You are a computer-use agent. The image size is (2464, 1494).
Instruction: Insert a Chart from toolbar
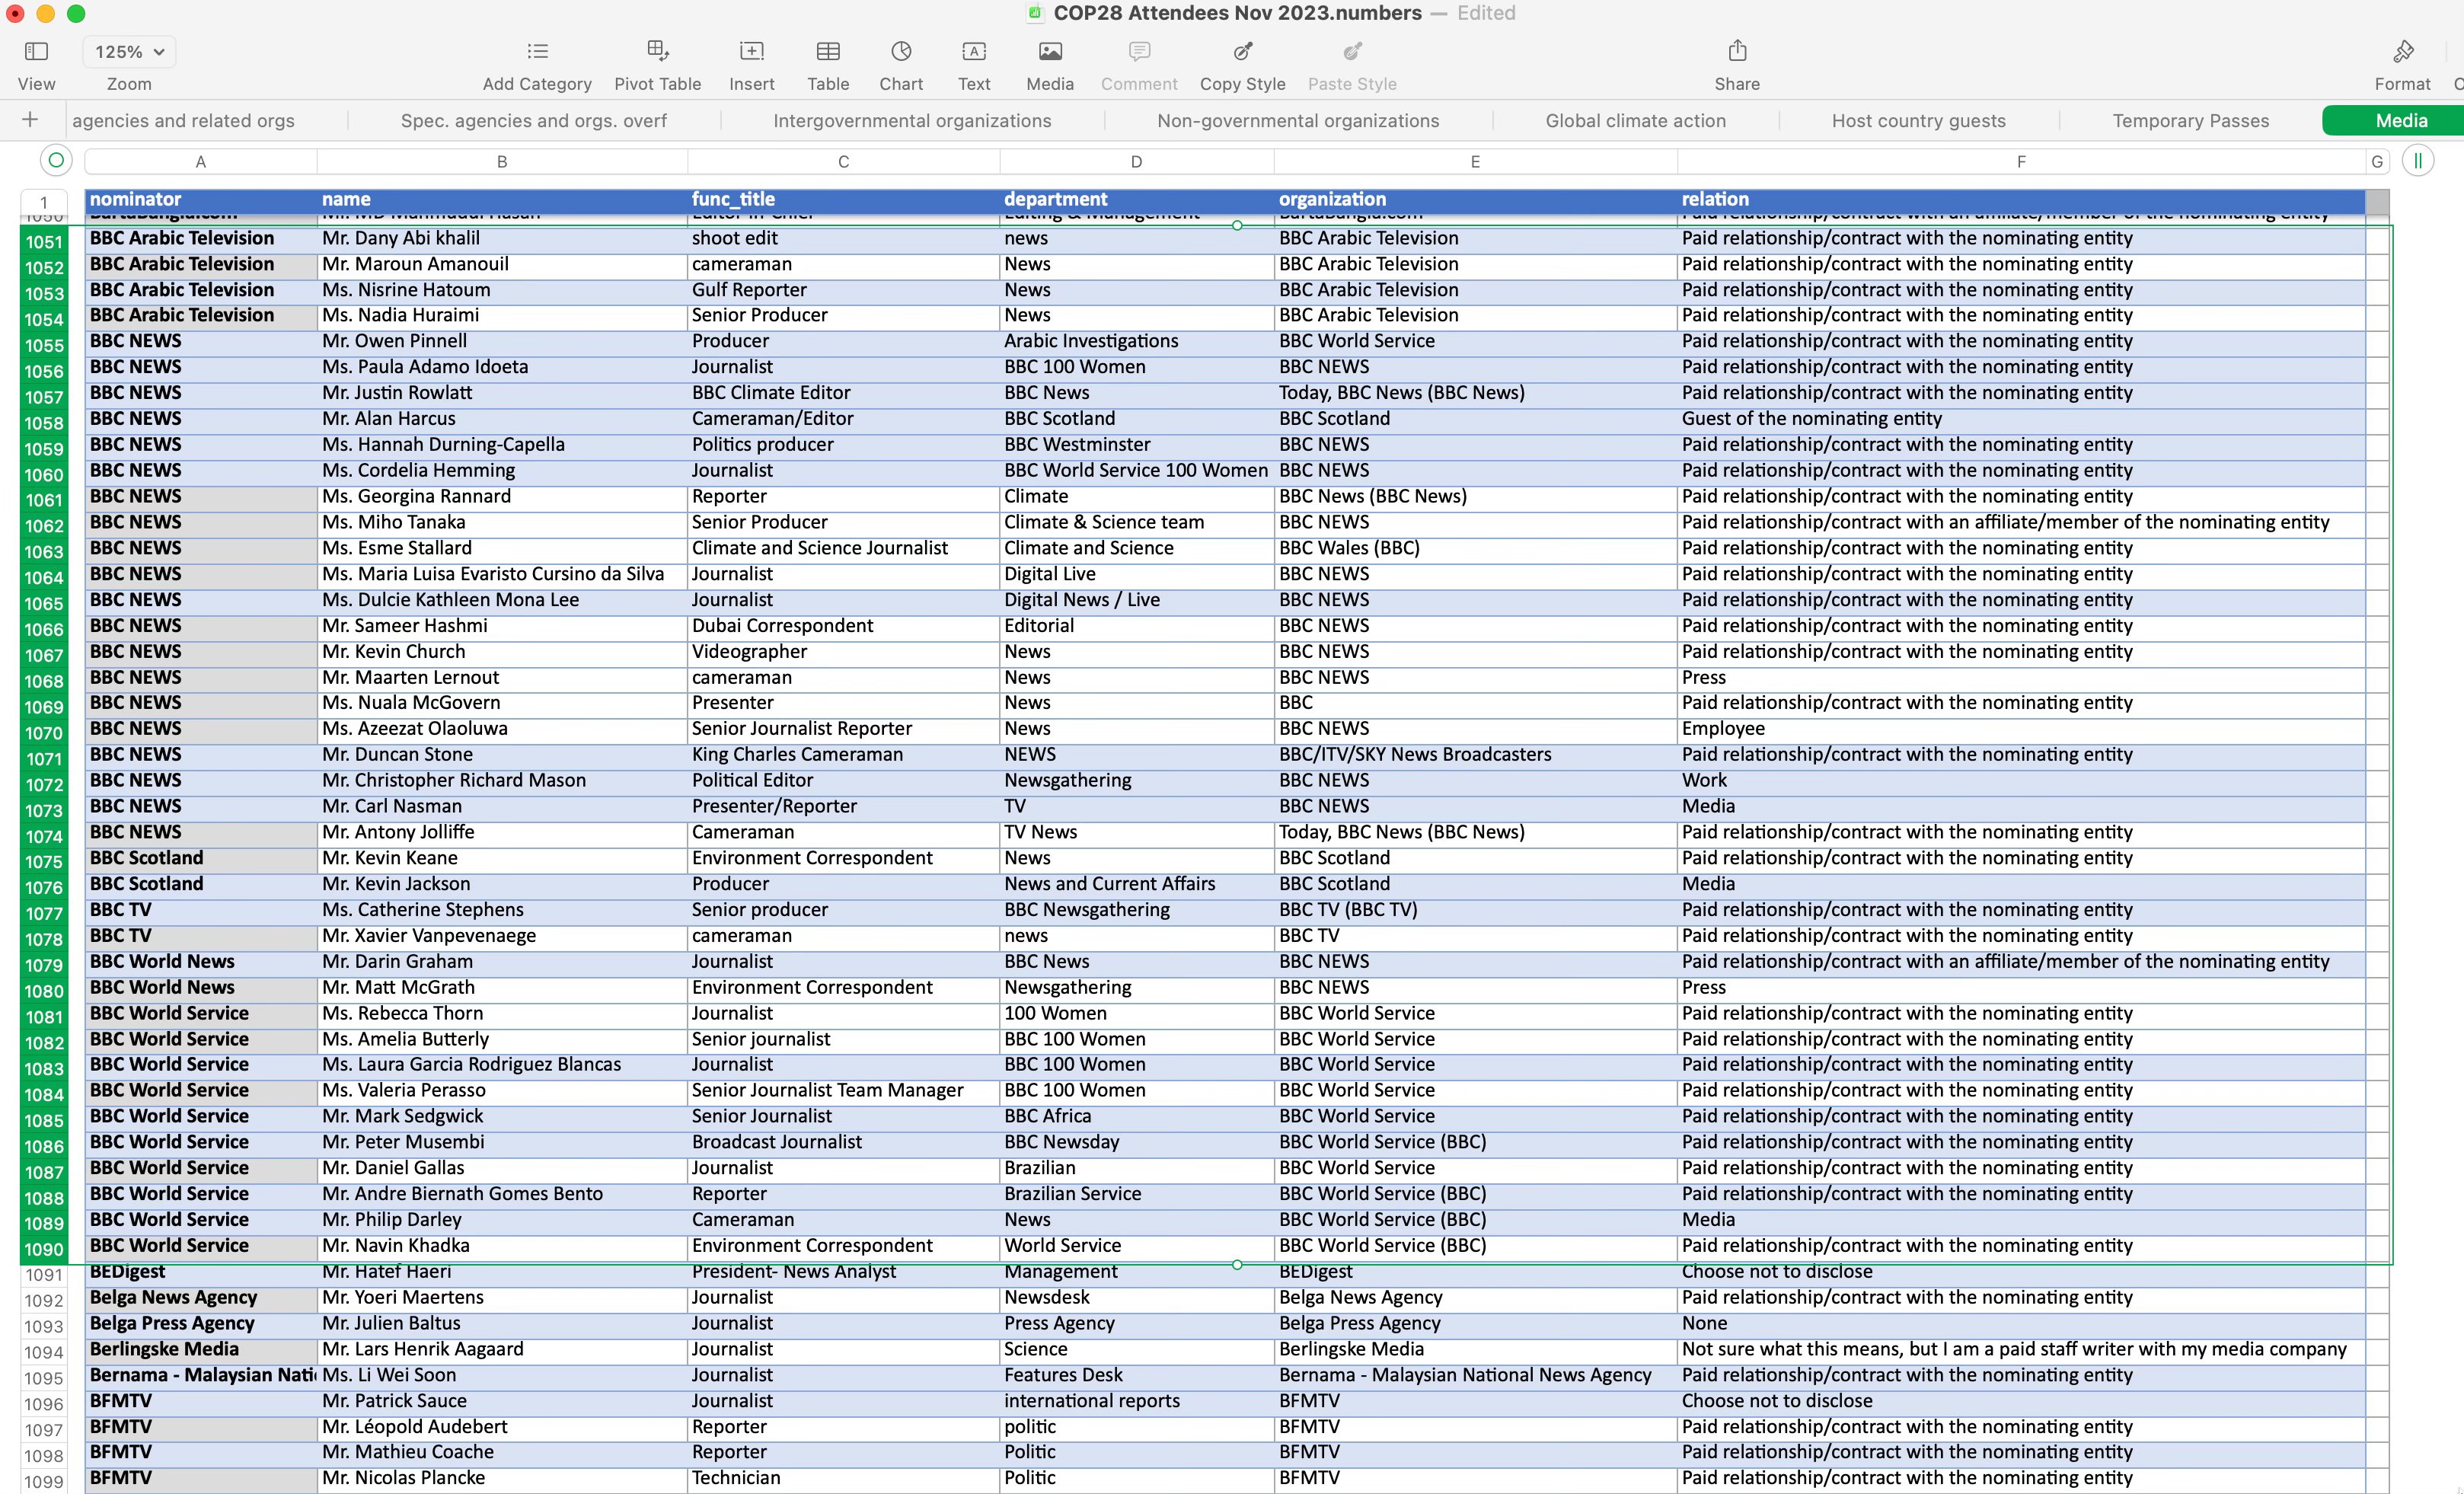901,51
